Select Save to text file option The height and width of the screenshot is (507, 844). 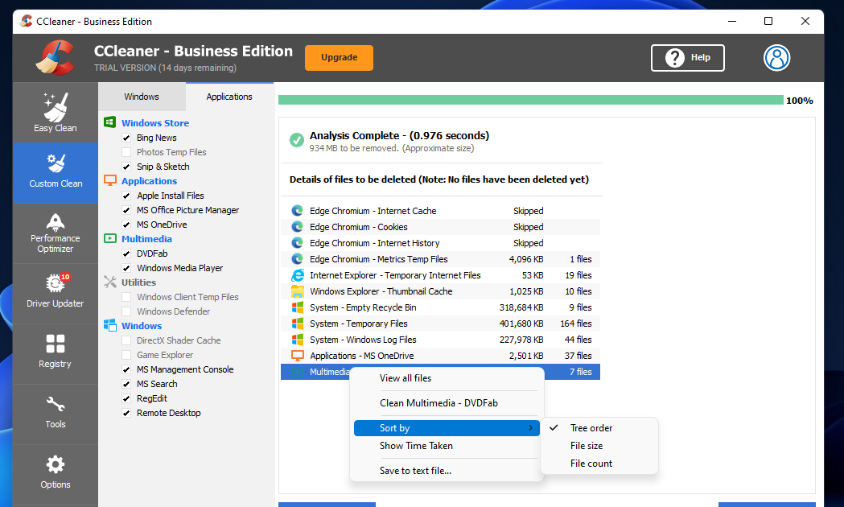[447, 471]
